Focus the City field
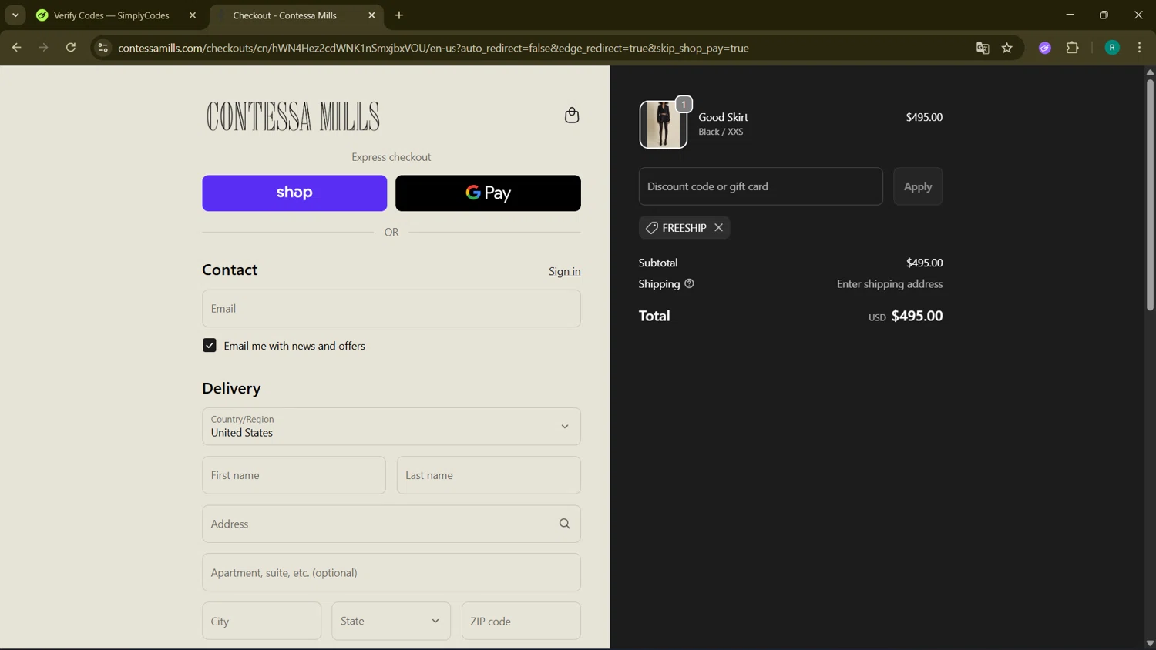 [261, 621]
